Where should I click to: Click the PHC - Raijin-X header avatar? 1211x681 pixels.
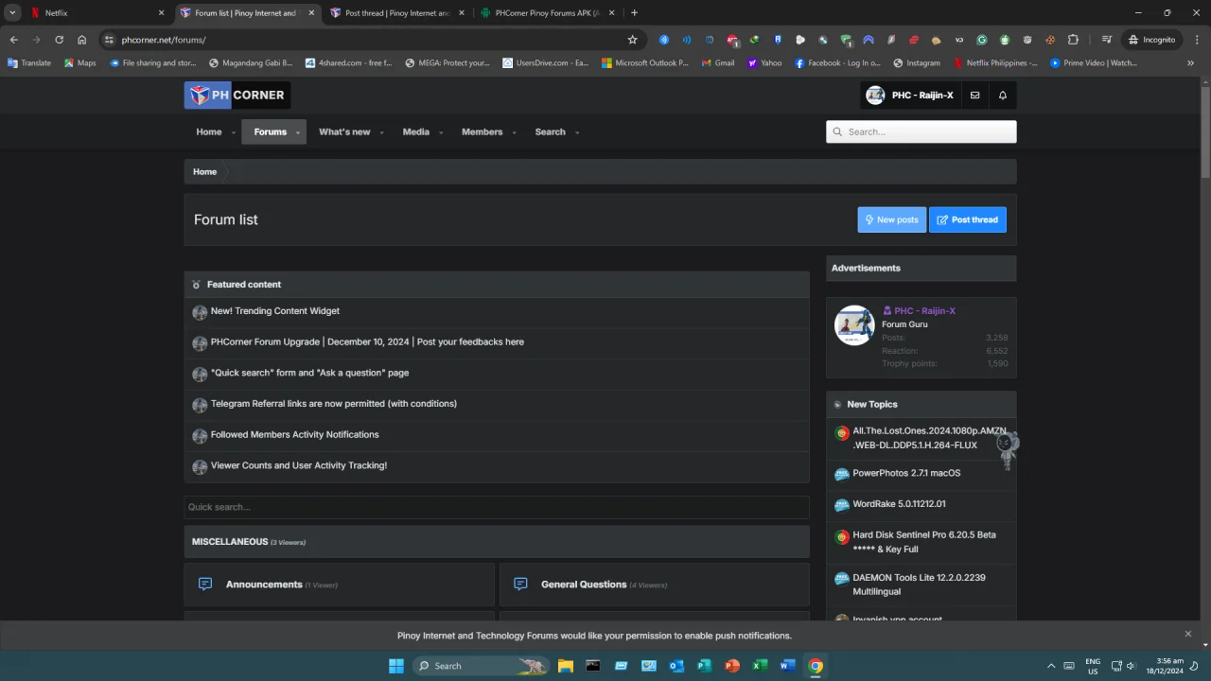[875, 95]
